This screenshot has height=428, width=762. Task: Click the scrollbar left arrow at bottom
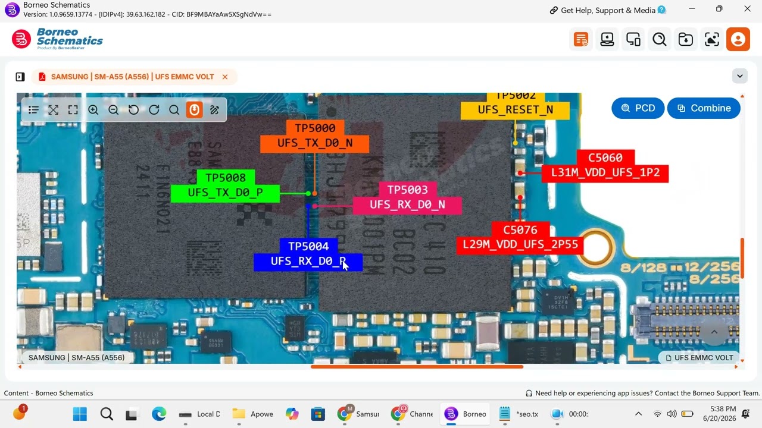[20, 367]
